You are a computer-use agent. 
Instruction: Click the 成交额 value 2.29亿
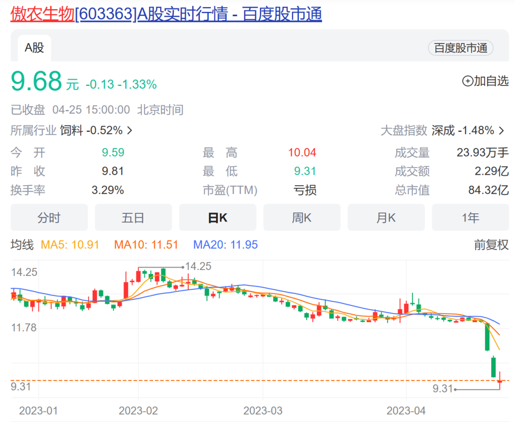(491, 171)
